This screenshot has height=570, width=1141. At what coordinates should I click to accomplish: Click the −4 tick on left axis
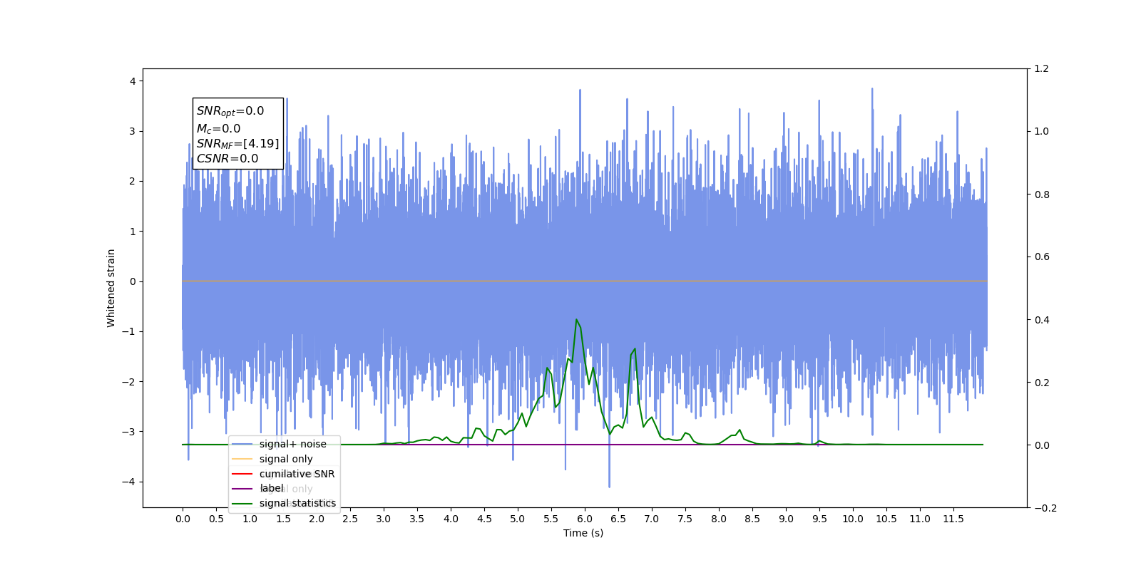(x=128, y=482)
